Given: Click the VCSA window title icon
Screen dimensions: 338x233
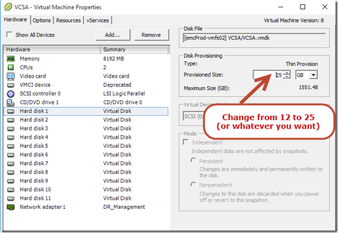Looking at the screenshot, I should 8,7.
